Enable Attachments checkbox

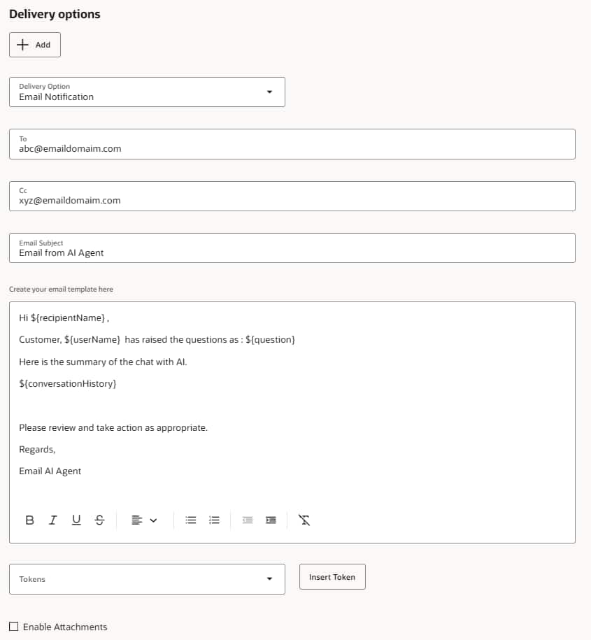pos(14,627)
